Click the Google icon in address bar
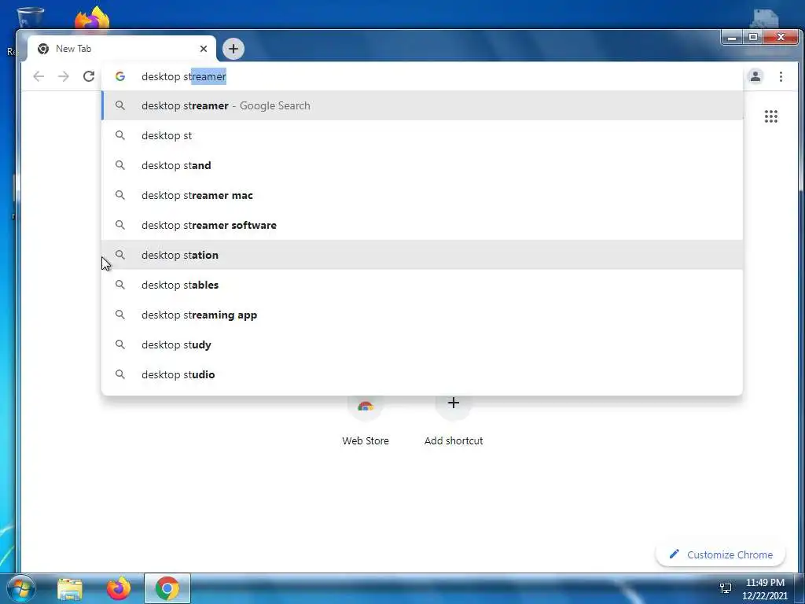The height and width of the screenshot is (604, 805). coord(120,76)
